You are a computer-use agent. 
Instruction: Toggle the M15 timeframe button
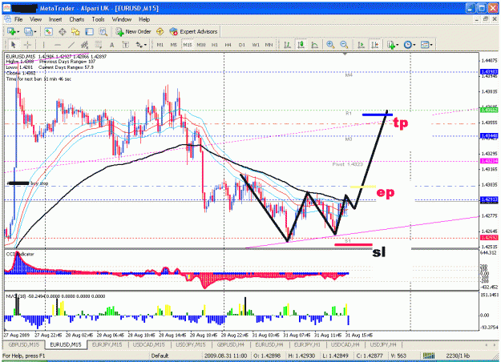coord(188,45)
